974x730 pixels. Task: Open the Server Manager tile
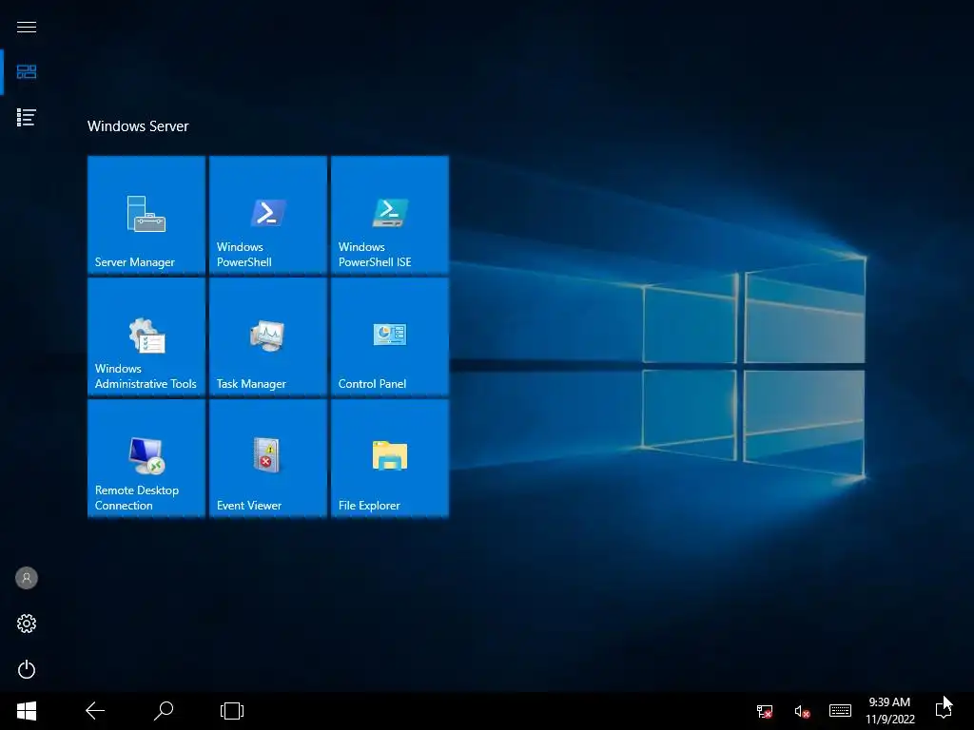[x=146, y=215]
